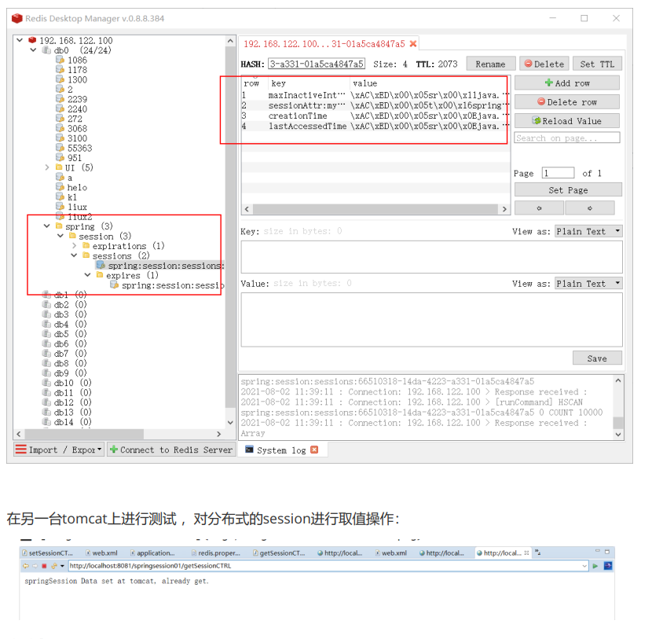The height and width of the screenshot is (639, 663).
Task: Click the refresh icon in Eclipse browser toolbar
Action: click(53, 566)
